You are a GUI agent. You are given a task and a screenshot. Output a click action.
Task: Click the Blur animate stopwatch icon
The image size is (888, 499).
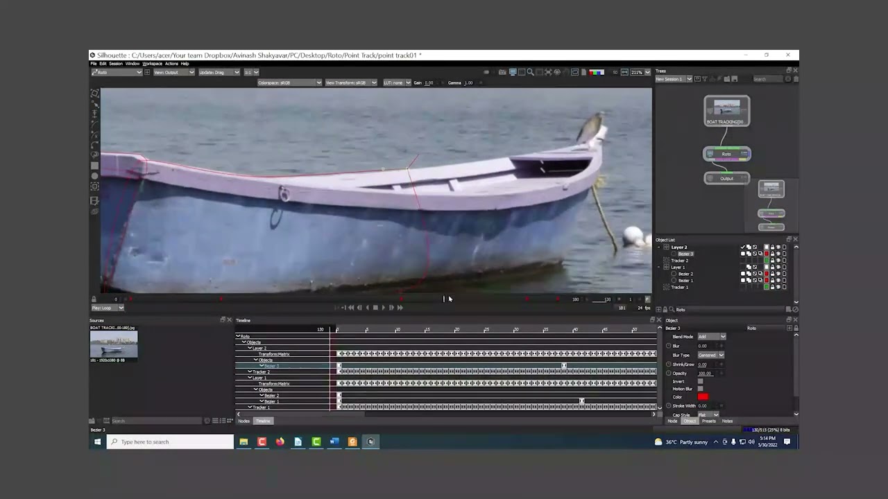(x=668, y=346)
